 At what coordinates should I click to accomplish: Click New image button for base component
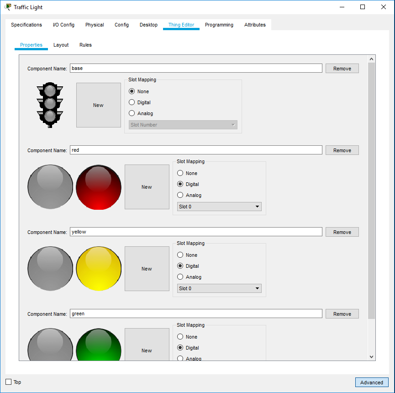[x=99, y=105]
